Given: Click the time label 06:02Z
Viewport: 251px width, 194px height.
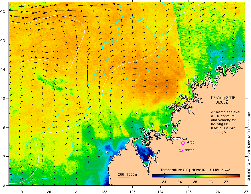Looking at the screenshot, I should [x=222, y=102].
